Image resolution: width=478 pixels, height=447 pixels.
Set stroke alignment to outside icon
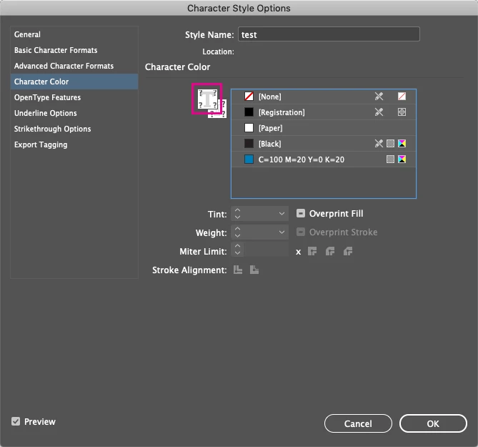coord(254,270)
